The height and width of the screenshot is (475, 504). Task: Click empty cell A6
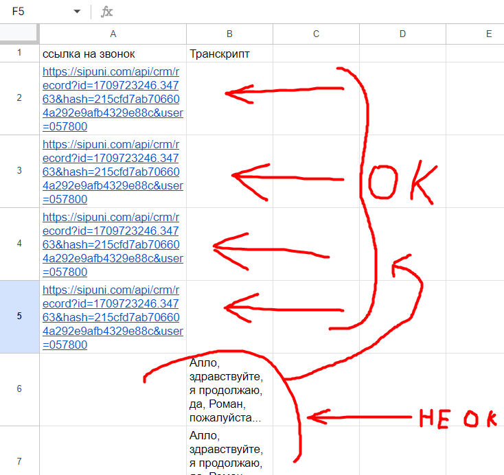(x=113, y=389)
